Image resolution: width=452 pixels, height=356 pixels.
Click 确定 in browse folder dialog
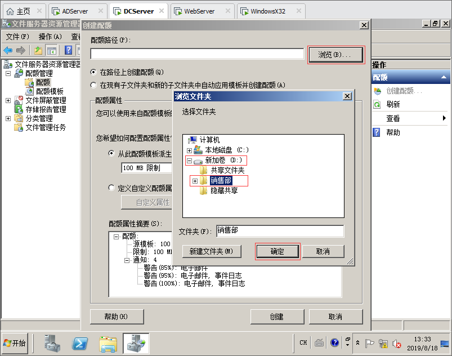pyautogui.click(x=278, y=252)
